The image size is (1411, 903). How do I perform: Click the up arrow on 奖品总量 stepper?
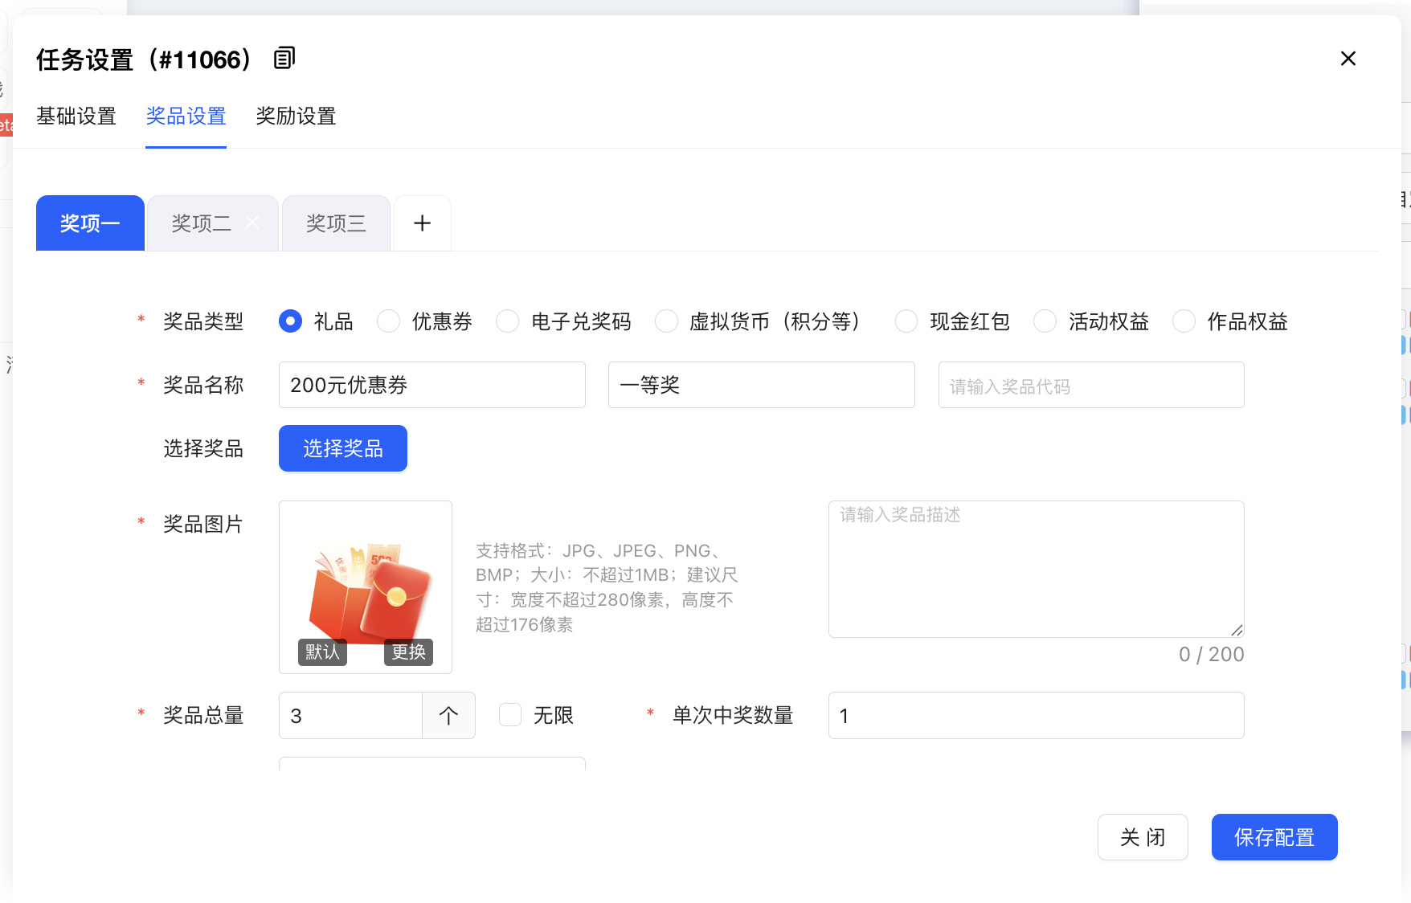(448, 715)
